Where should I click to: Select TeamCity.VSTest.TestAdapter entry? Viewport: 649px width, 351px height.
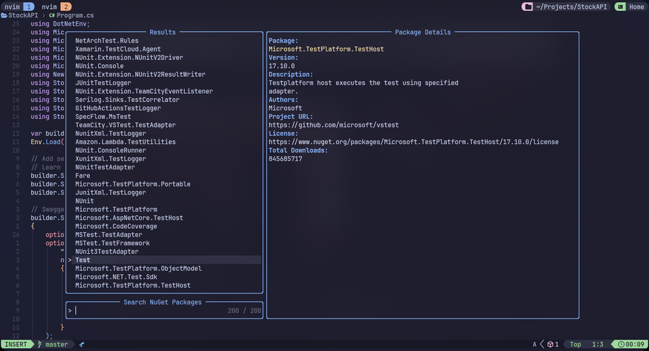pyautogui.click(x=126, y=125)
